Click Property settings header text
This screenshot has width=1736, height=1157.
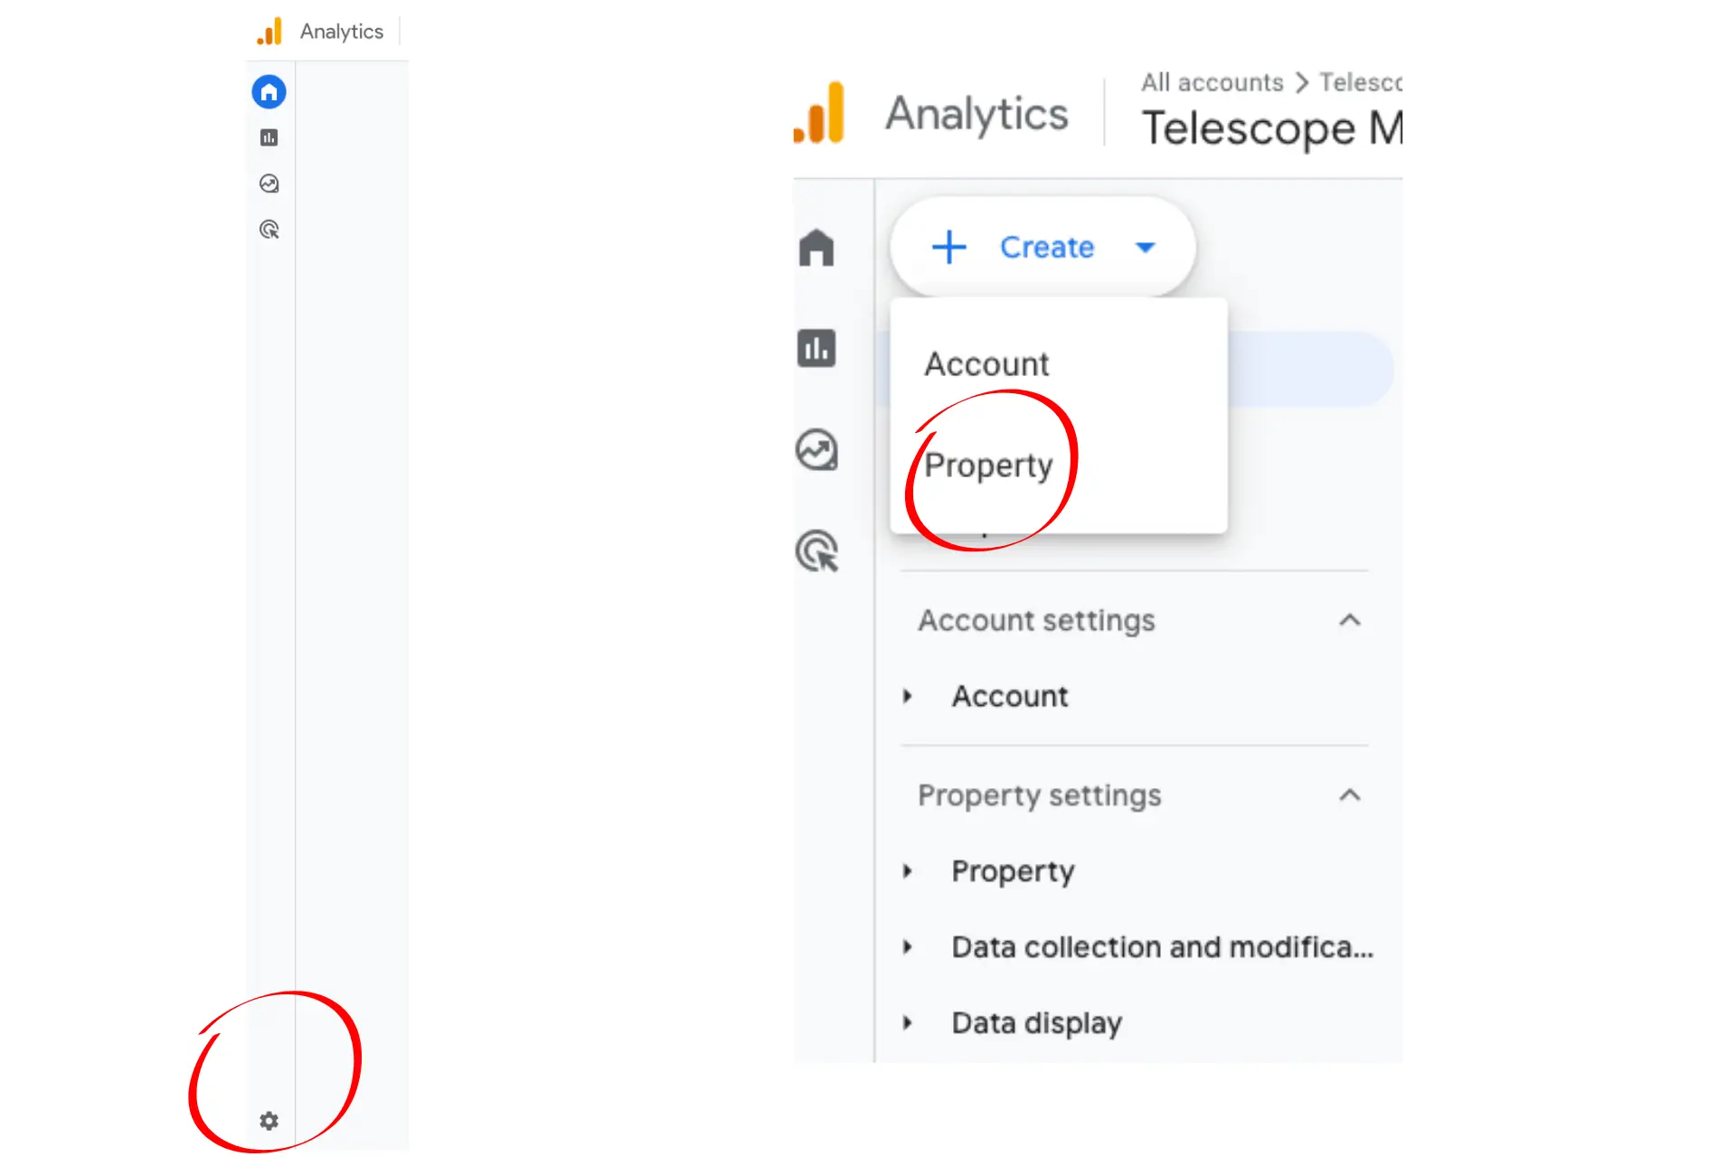tap(1040, 795)
